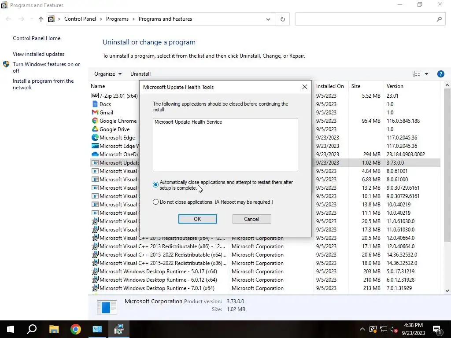Viewport: 451px width, 338px height.
Task: Click the scroll down arrow of list
Action: click(447, 290)
